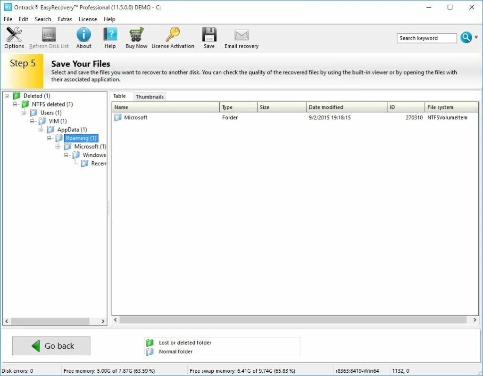Open Email recovery envelope icon
Screen dimensions: 483x376
point(241,38)
